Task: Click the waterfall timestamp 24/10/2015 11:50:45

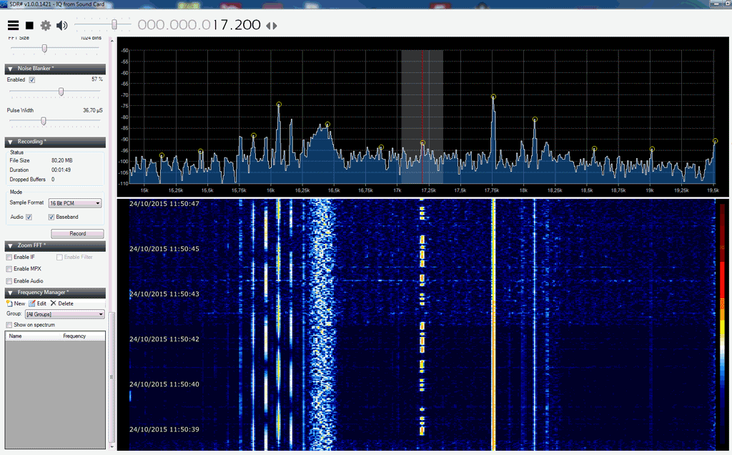Action: [x=164, y=249]
